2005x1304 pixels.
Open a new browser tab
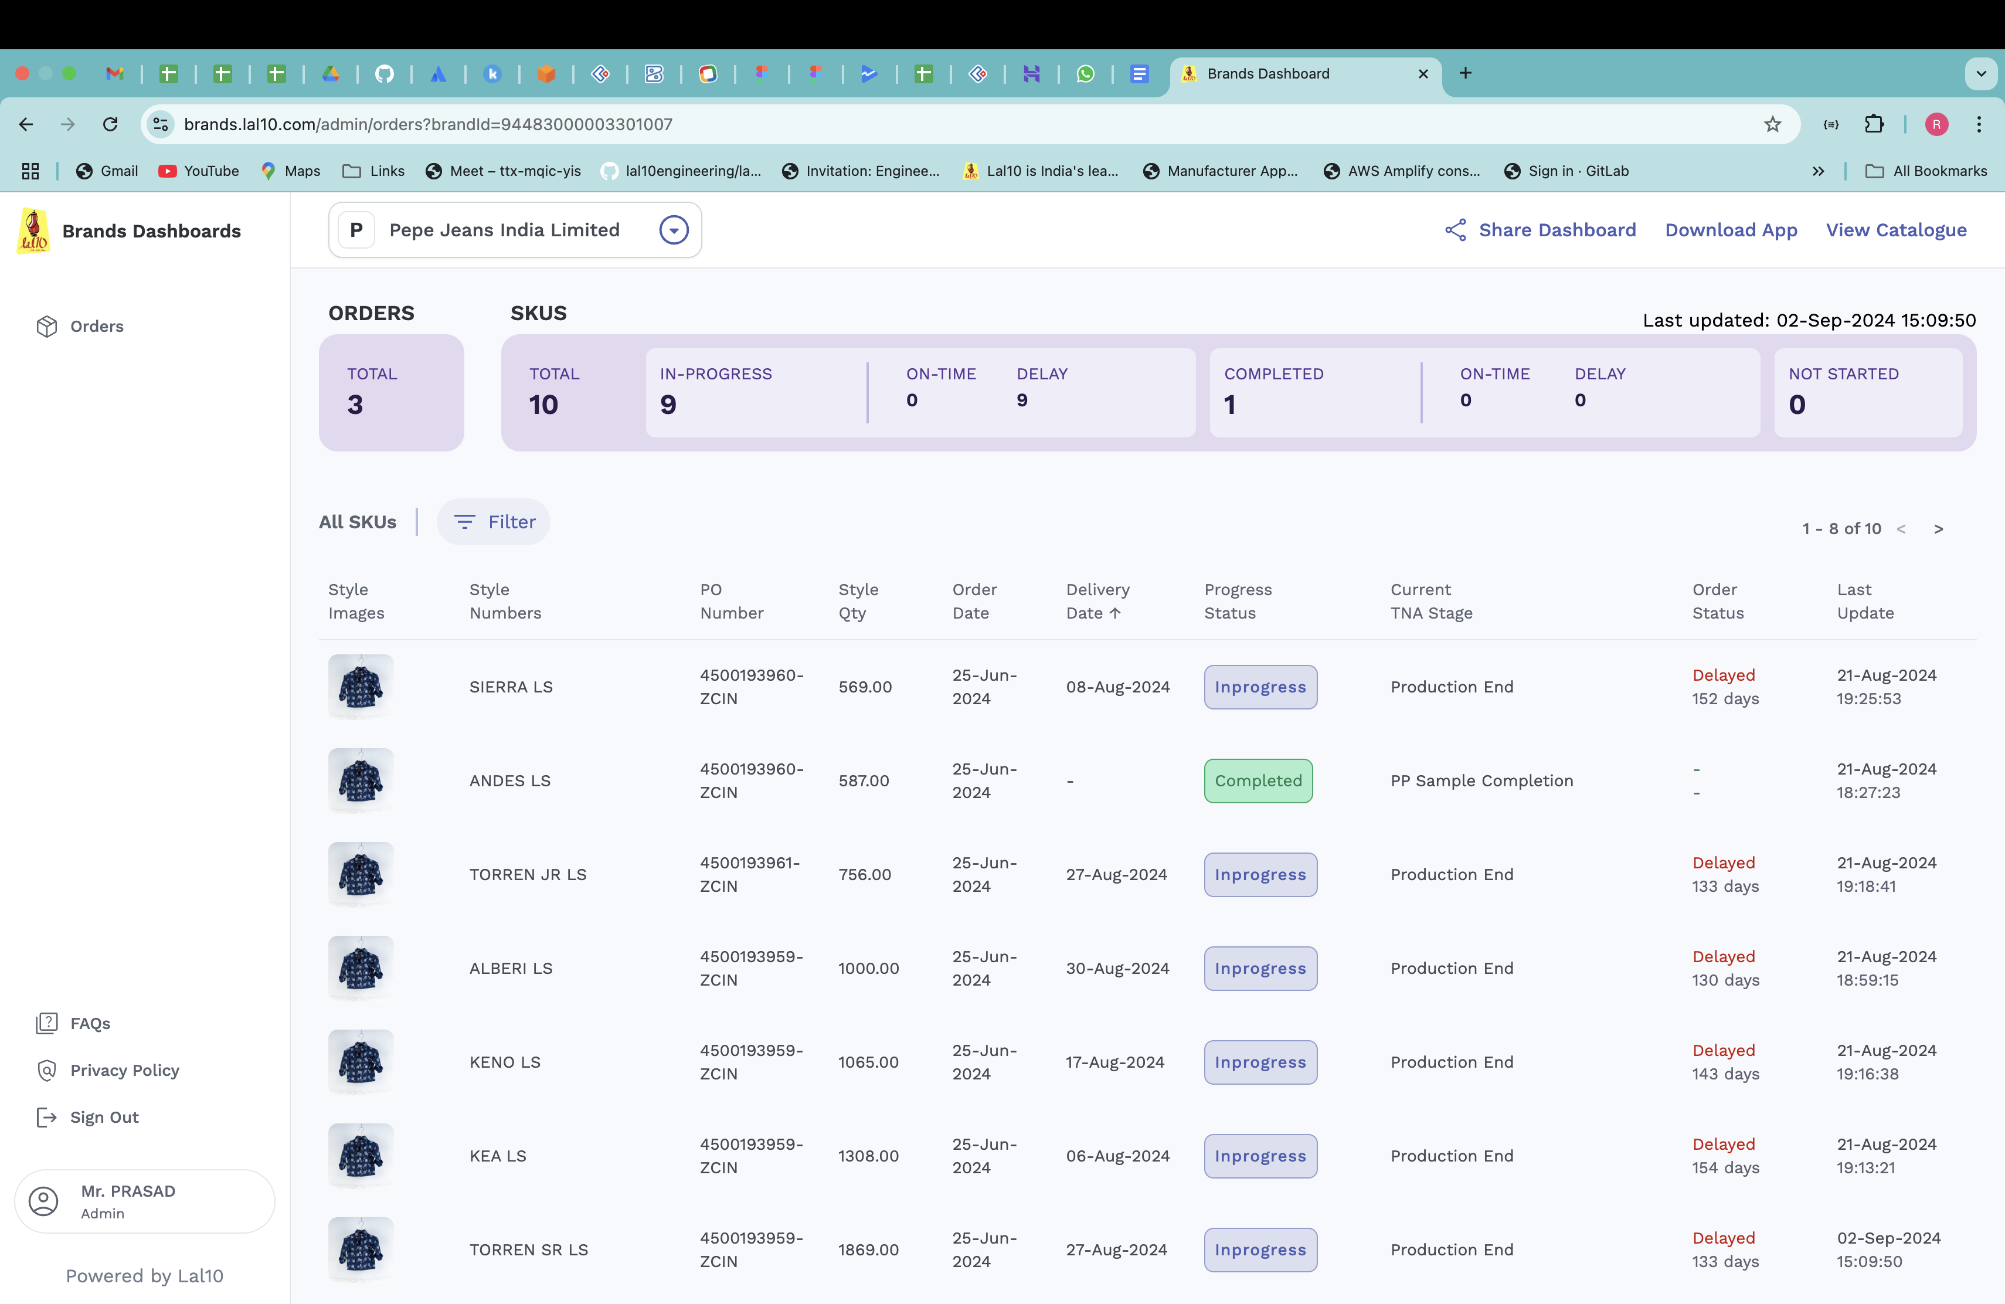(1465, 73)
